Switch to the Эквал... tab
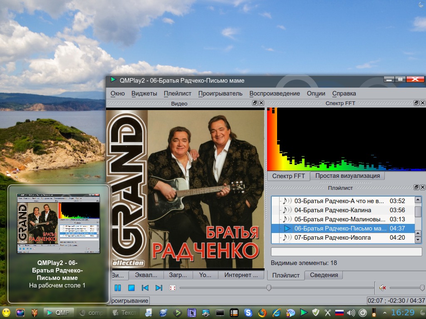This screenshot has height=319, width=426. (x=146, y=275)
